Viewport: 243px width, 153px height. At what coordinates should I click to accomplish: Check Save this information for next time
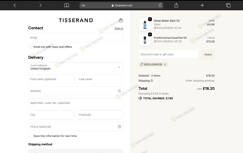click(x=30, y=136)
